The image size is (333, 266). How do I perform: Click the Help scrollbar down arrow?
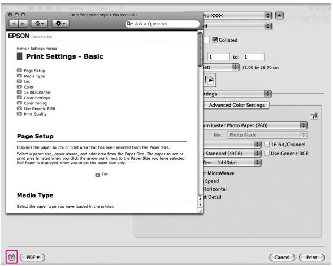click(x=200, y=204)
